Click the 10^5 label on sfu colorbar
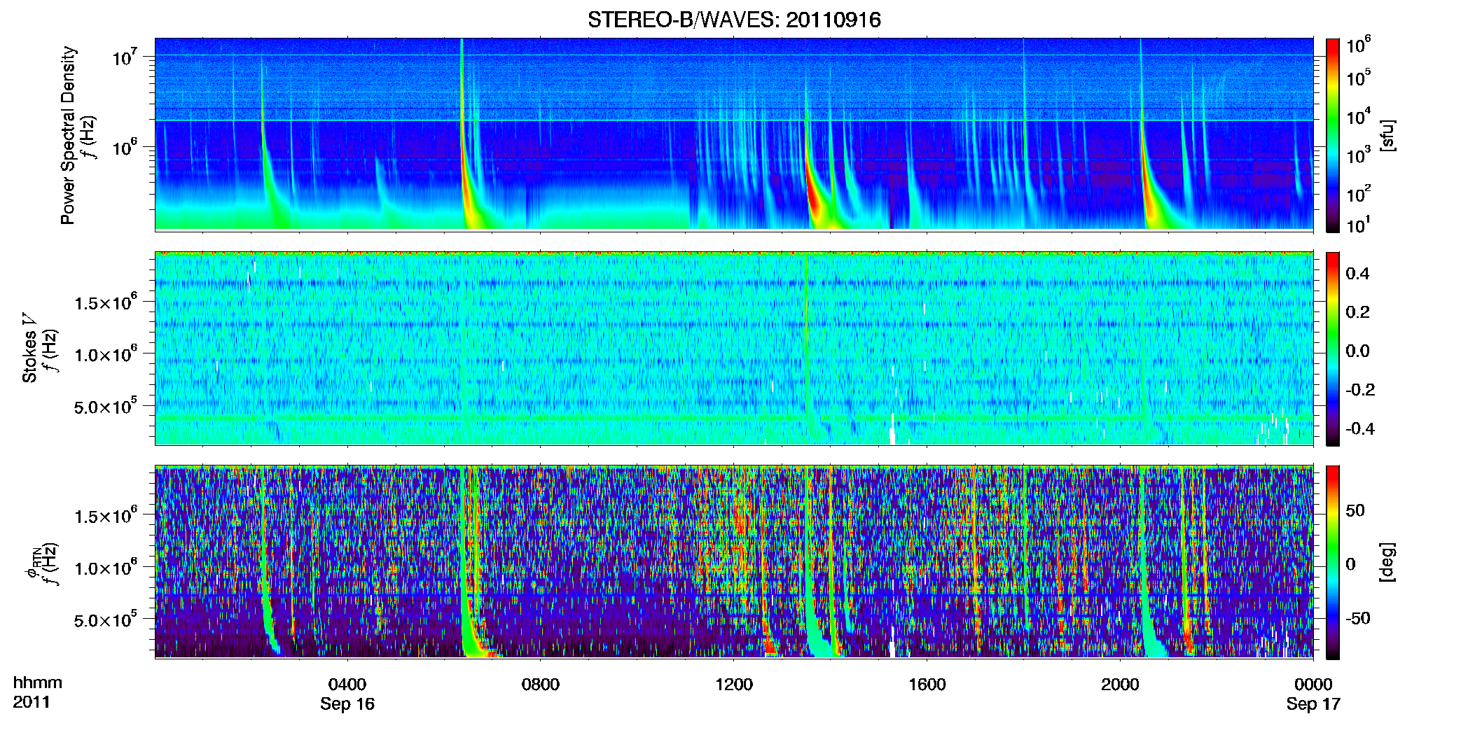This screenshot has width=1468, height=756. point(1358,76)
